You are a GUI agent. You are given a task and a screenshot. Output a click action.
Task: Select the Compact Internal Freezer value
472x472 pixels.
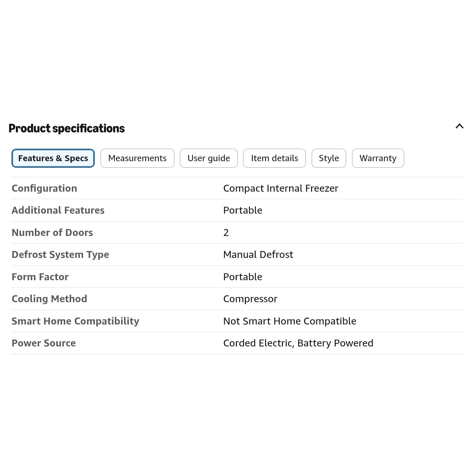click(281, 188)
